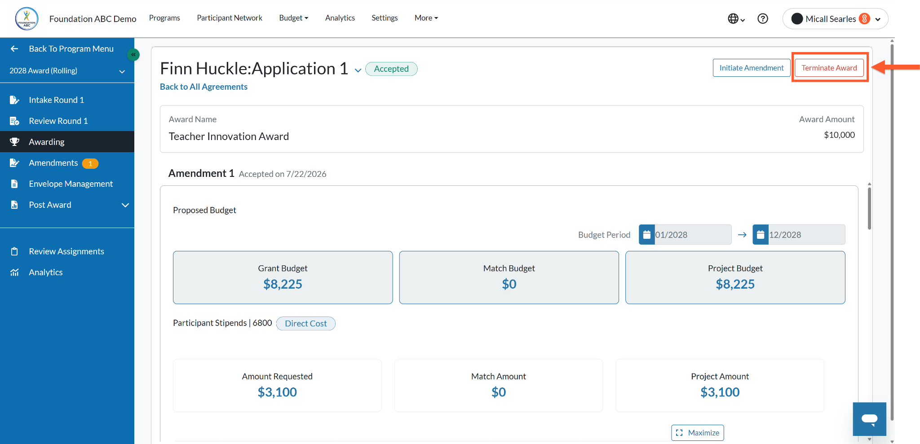Open the budget period end calendar icon

pos(761,234)
